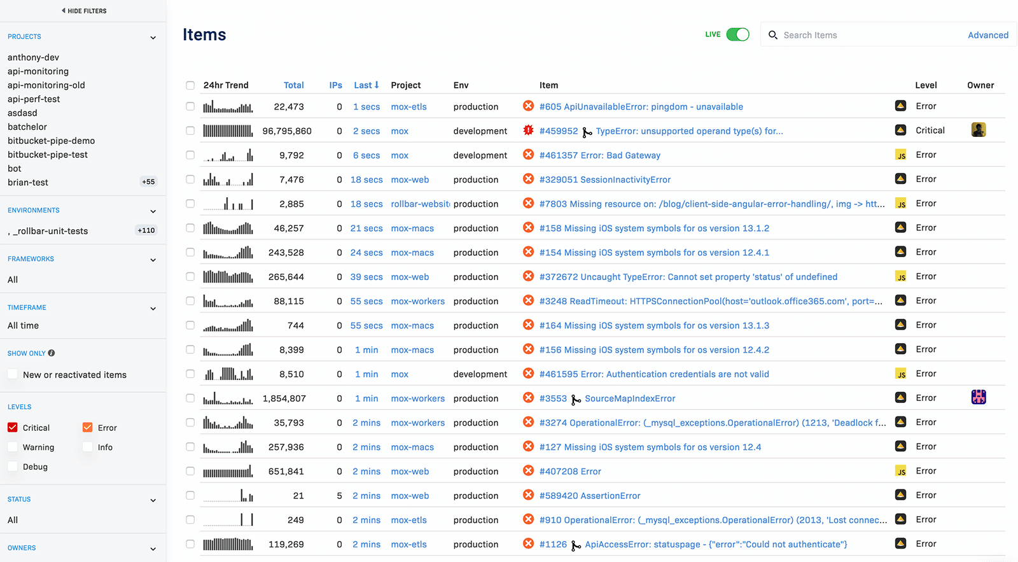Click the framework icon for #589420 AssertionError row
1018x562 pixels.
(901, 495)
